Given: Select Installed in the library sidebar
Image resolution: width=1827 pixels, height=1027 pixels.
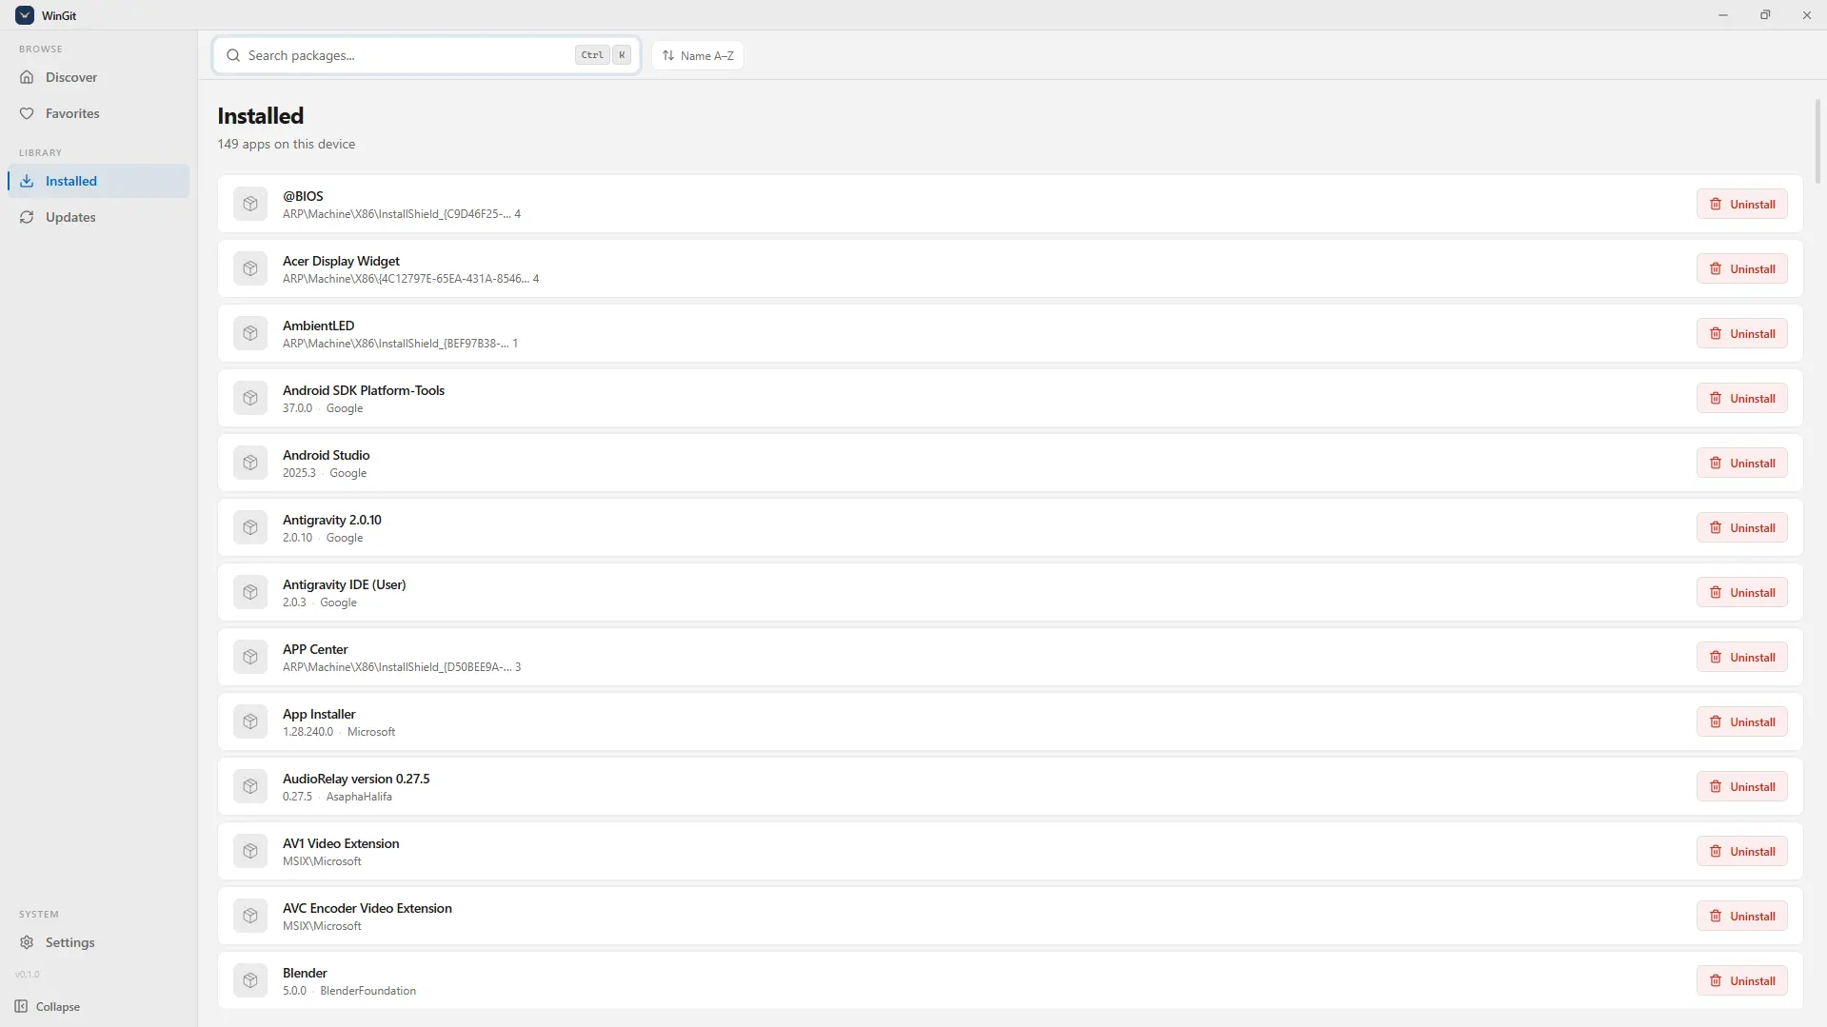Looking at the screenshot, I should pyautogui.click(x=98, y=181).
